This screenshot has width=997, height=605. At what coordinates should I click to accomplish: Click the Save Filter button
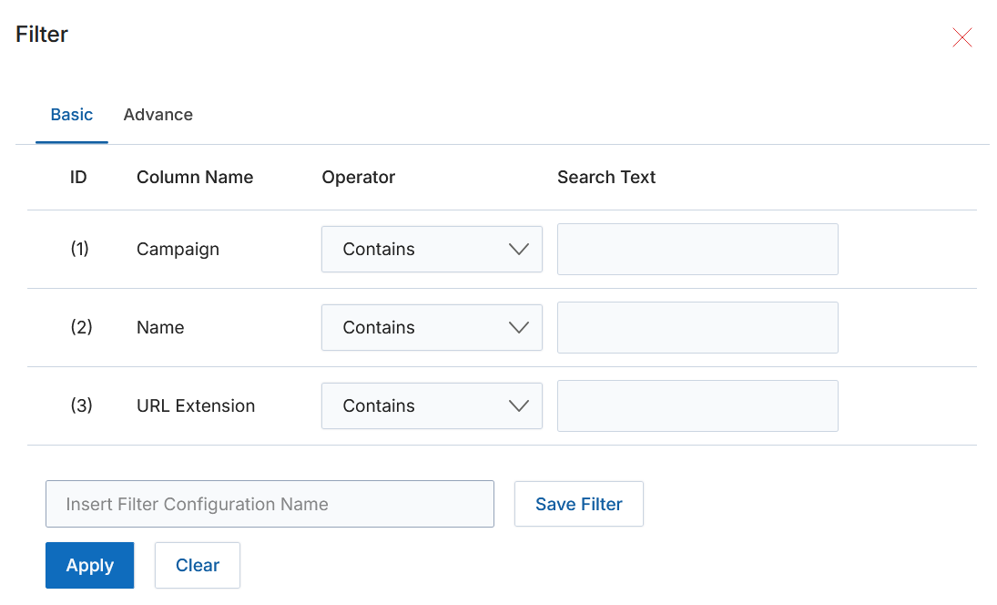point(578,504)
